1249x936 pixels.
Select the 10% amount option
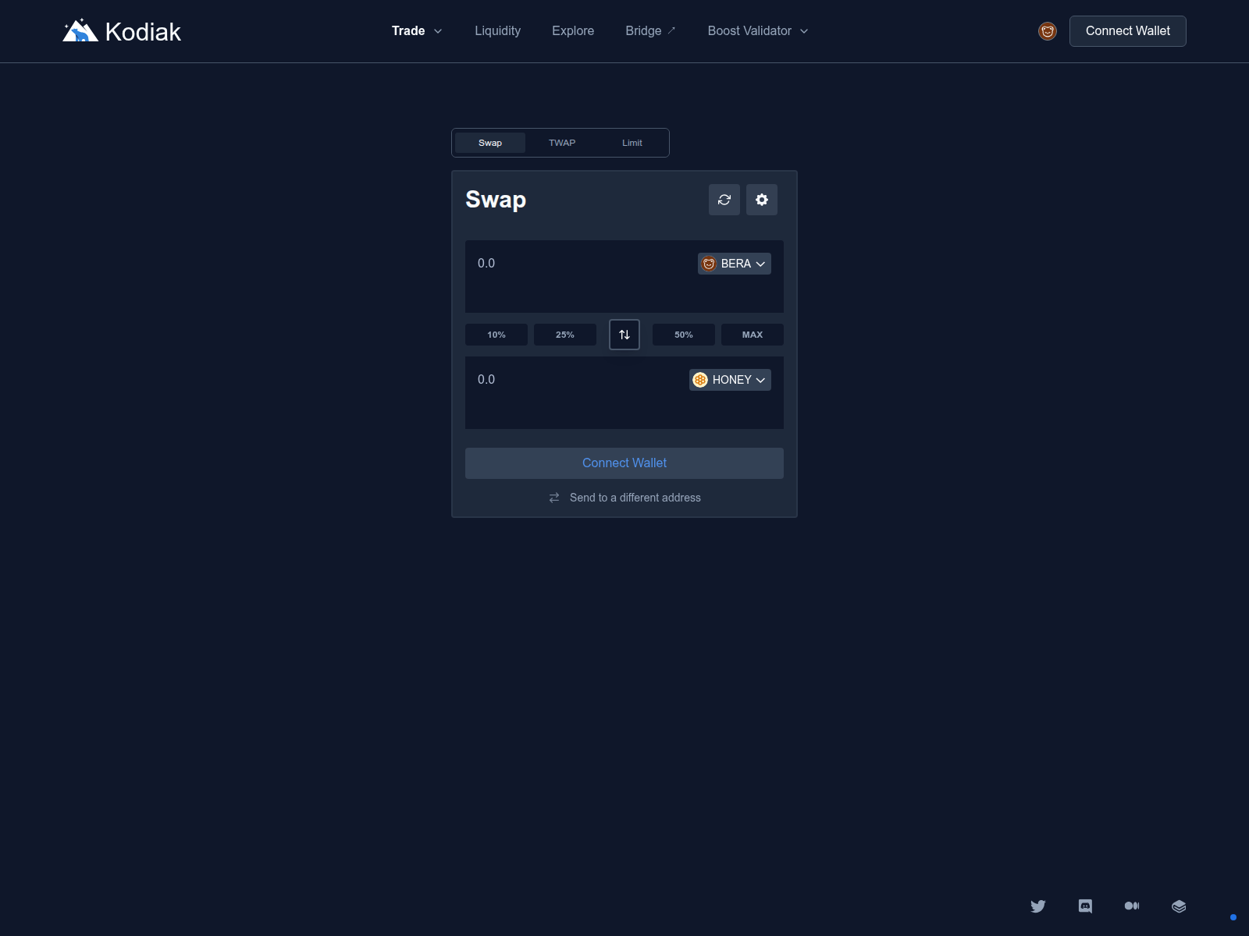[496, 335]
